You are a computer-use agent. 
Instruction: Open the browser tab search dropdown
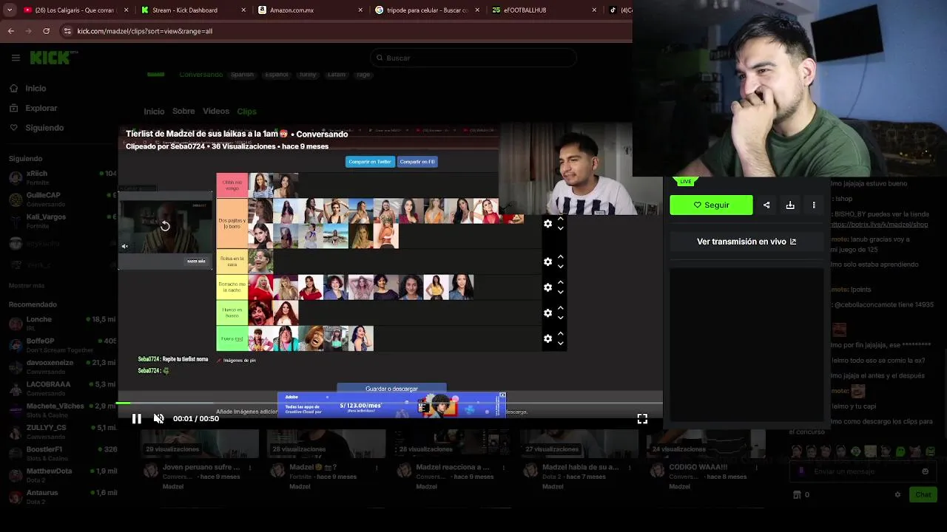[10, 10]
